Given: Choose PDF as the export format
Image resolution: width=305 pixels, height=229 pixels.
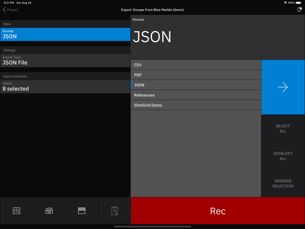Looking at the screenshot, I should (196, 75).
